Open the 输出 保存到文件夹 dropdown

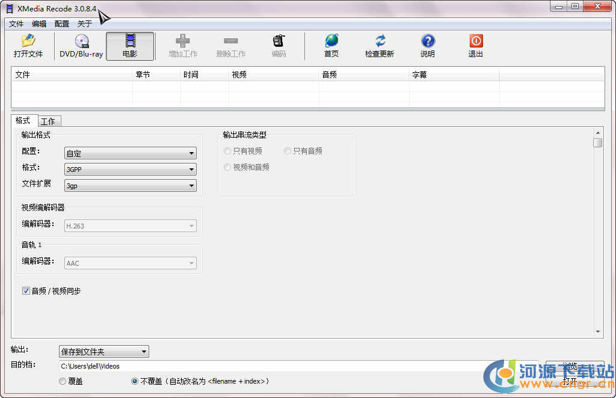point(104,352)
